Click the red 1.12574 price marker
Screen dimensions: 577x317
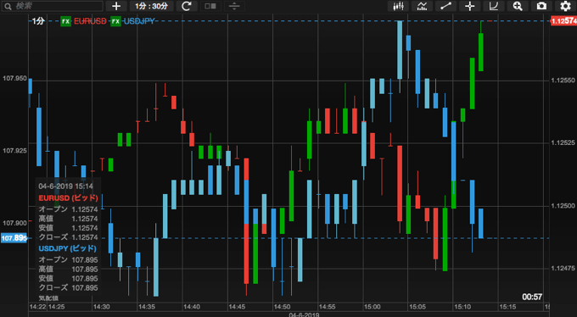(563, 21)
